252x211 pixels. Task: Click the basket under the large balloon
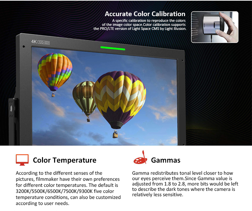[x=115, y=134]
